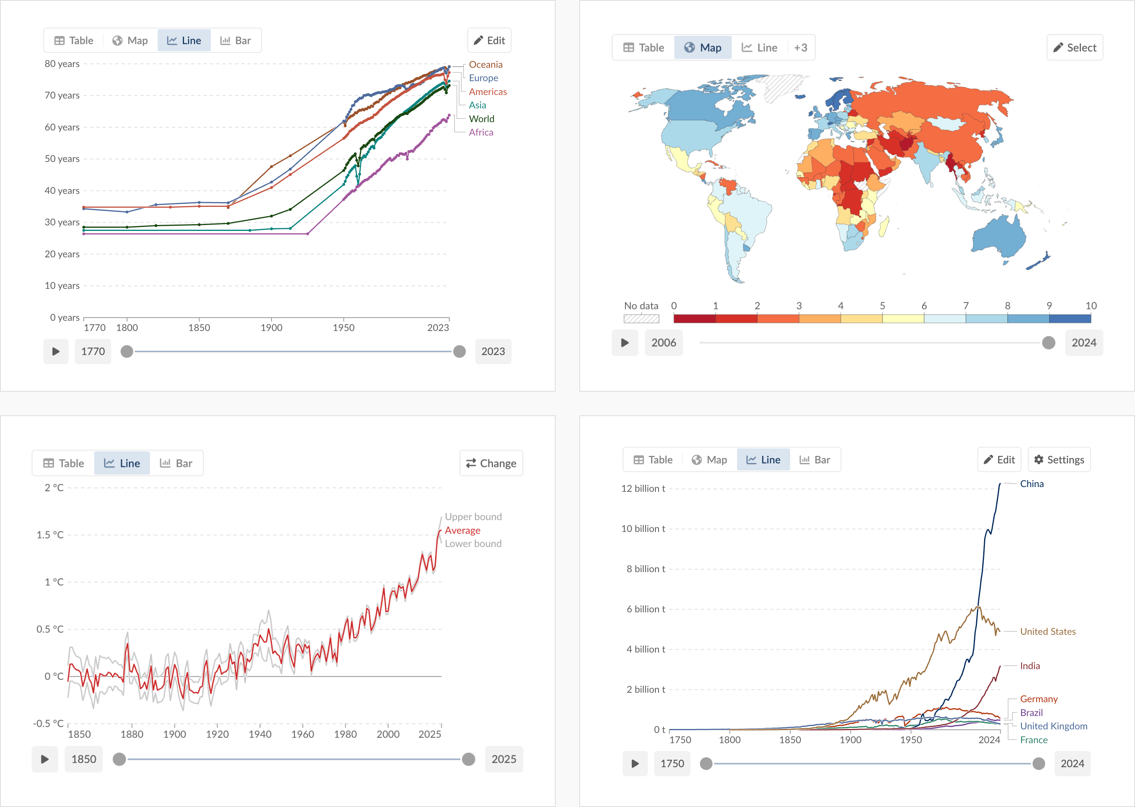Select China in the CO2 emissions legend

pos(1032,483)
